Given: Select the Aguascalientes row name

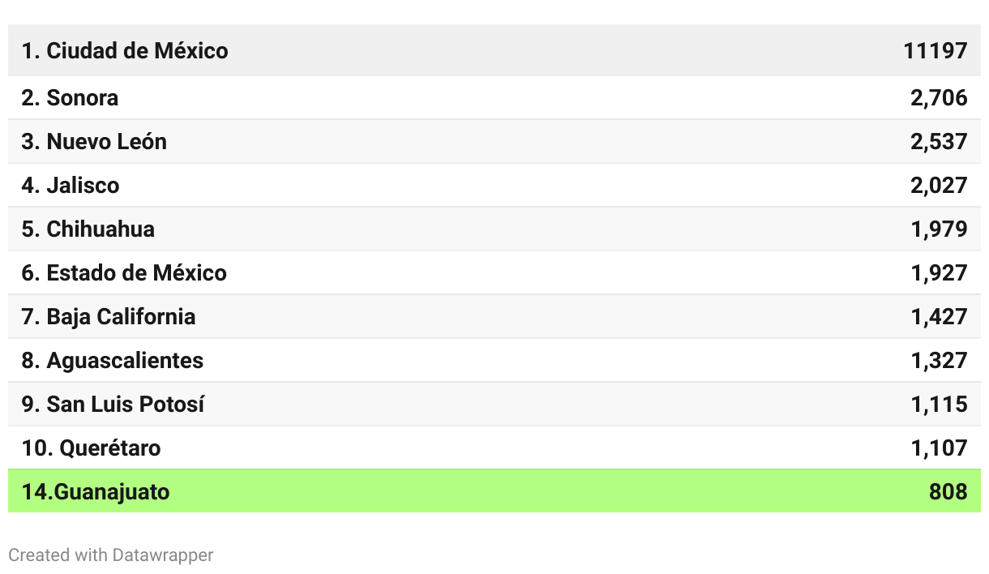Looking at the screenshot, I should click(x=112, y=361).
